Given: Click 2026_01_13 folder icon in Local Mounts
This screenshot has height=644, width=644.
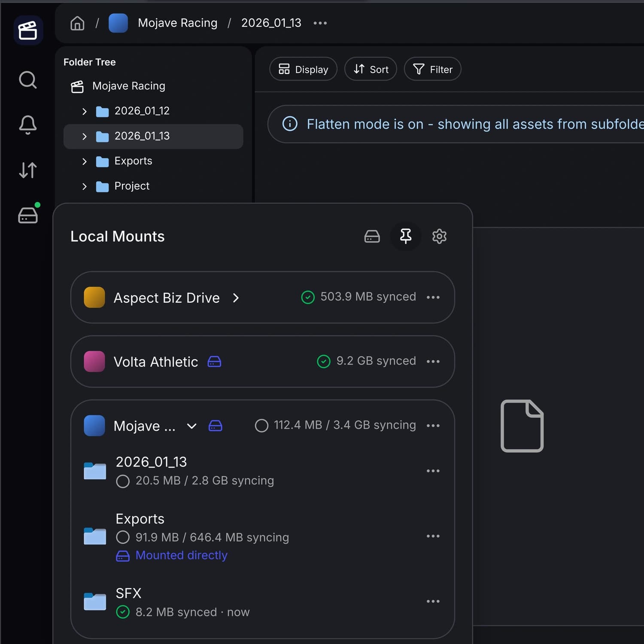Looking at the screenshot, I should point(95,471).
